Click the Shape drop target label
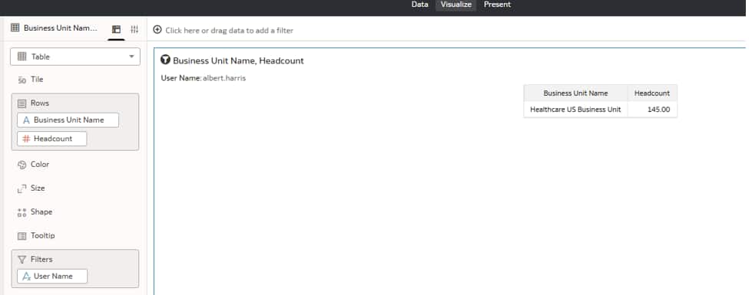 (41, 211)
